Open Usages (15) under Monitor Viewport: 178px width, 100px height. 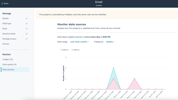tap(8, 59)
